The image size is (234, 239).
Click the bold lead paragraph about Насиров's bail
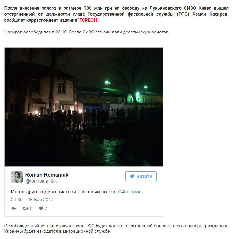tap(116, 14)
